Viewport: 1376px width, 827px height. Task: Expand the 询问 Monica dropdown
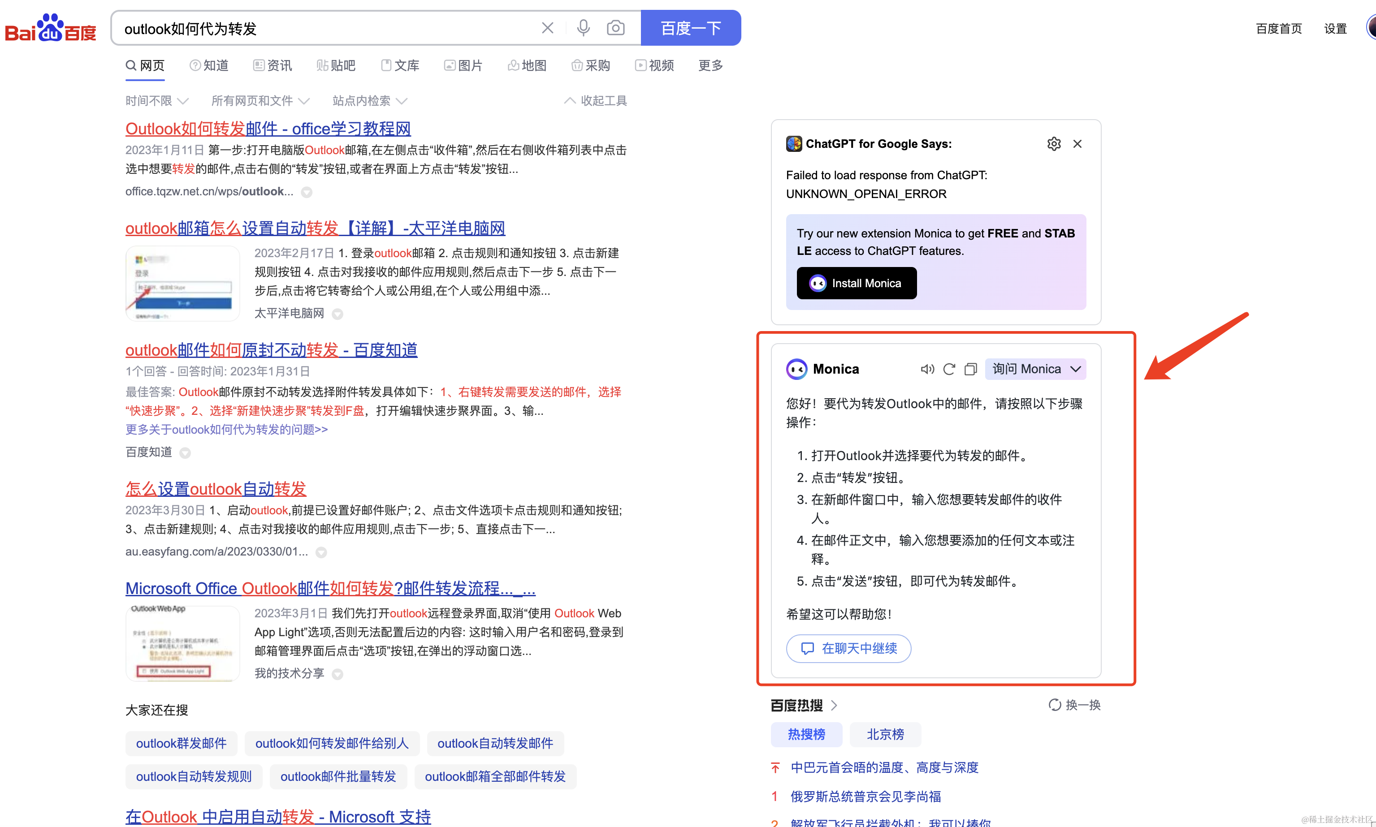pyautogui.click(x=1035, y=369)
